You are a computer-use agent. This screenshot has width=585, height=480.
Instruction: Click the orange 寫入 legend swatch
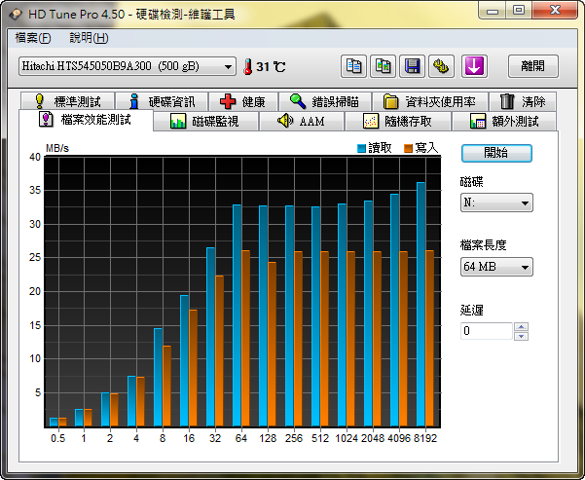(408, 149)
